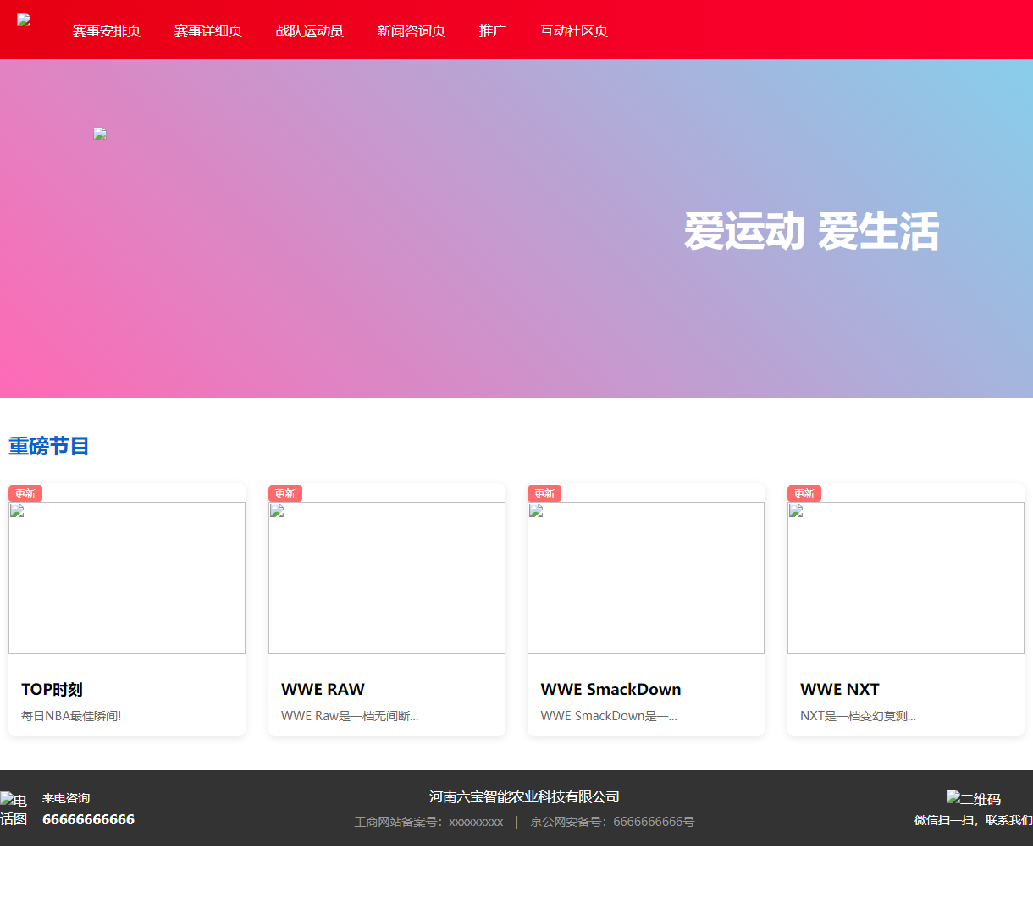This screenshot has width=1033, height=914.
Task: Click the 河南六宝智能农业科技有限公司 company name
Action: pos(525,796)
